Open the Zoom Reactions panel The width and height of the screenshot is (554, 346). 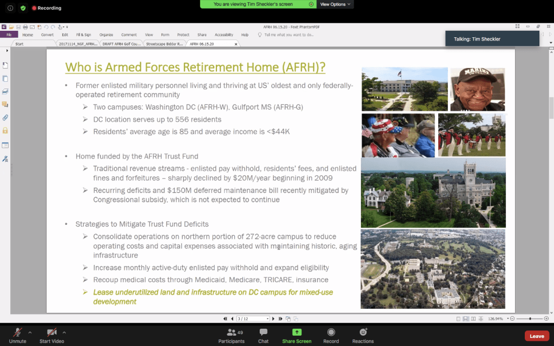[363, 335]
